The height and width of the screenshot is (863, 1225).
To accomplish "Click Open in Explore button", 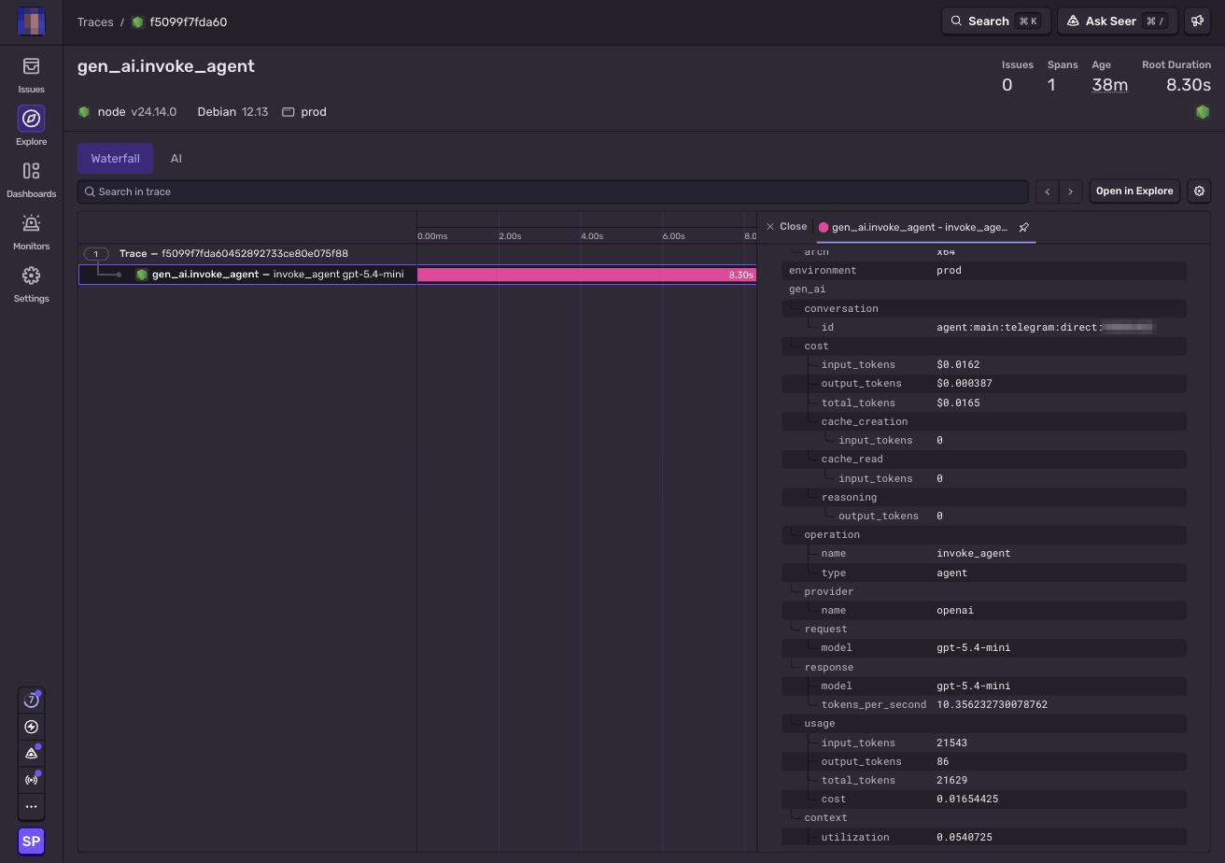I will click(1134, 191).
